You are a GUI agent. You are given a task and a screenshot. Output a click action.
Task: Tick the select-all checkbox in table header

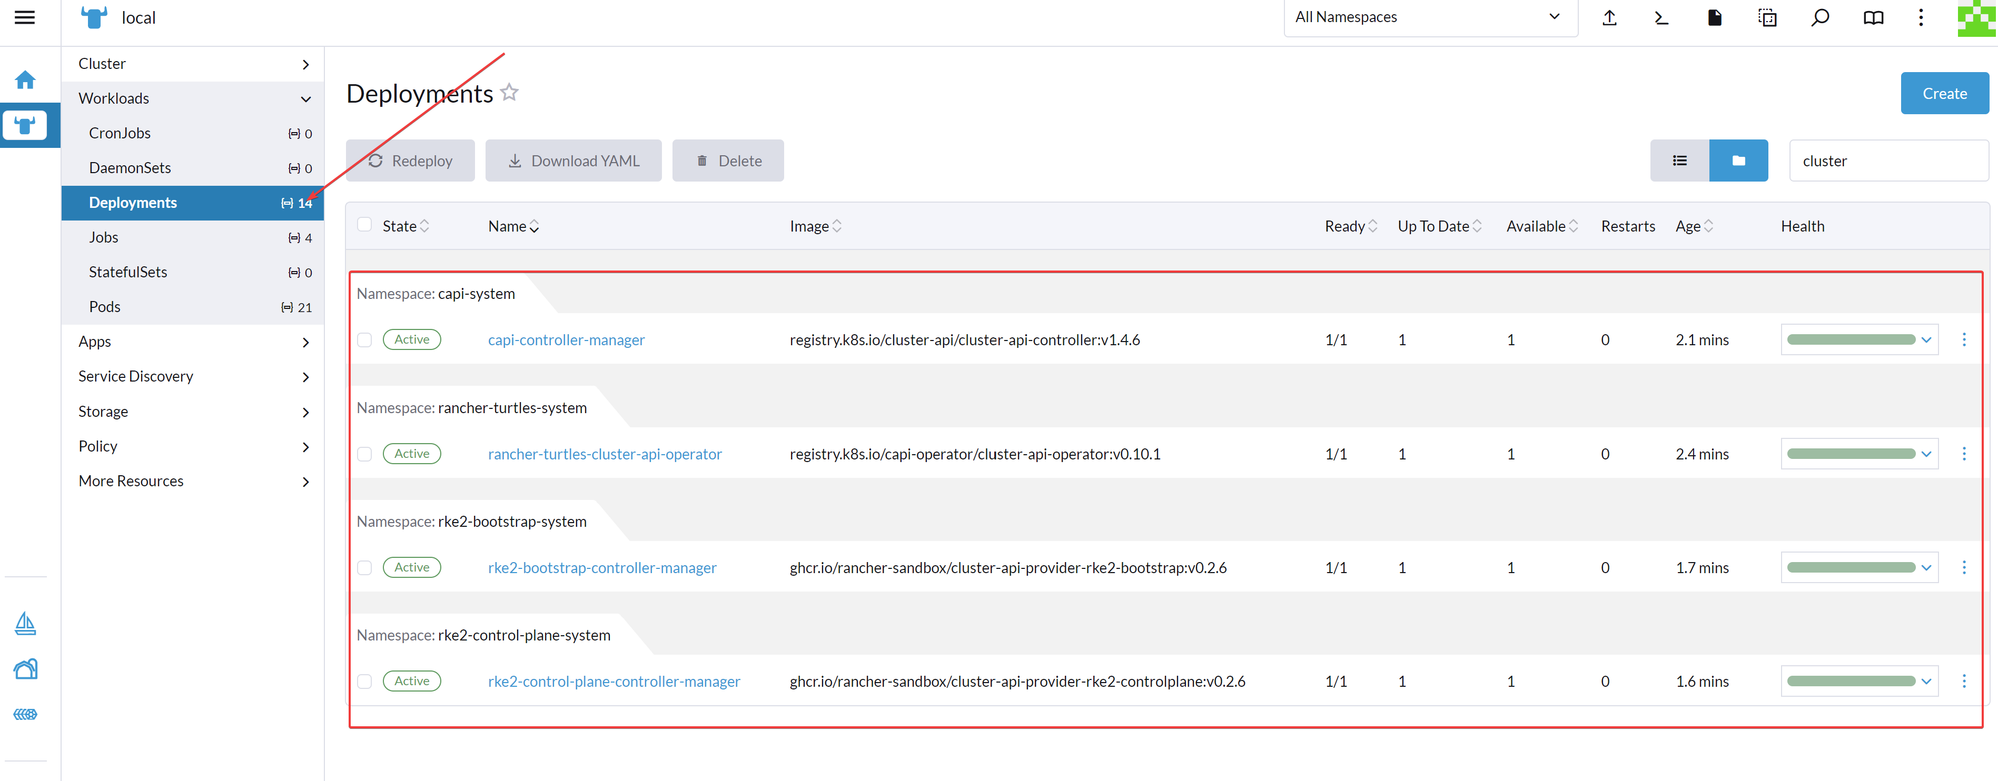(364, 225)
